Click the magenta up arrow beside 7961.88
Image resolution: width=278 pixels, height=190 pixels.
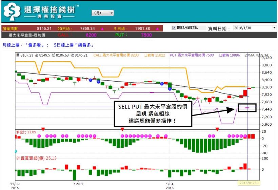(157, 29)
